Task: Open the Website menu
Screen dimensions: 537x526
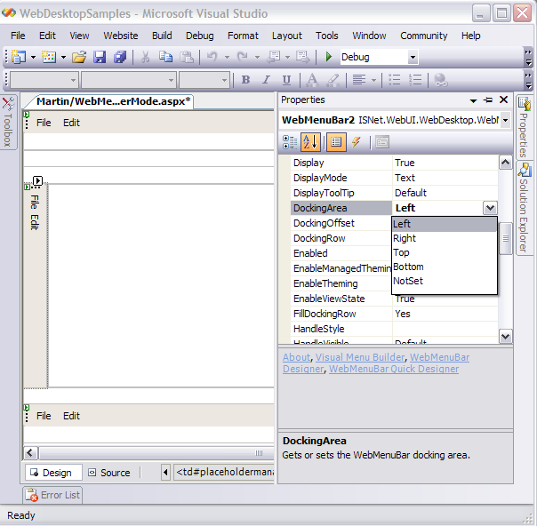Action: (x=121, y=36)
